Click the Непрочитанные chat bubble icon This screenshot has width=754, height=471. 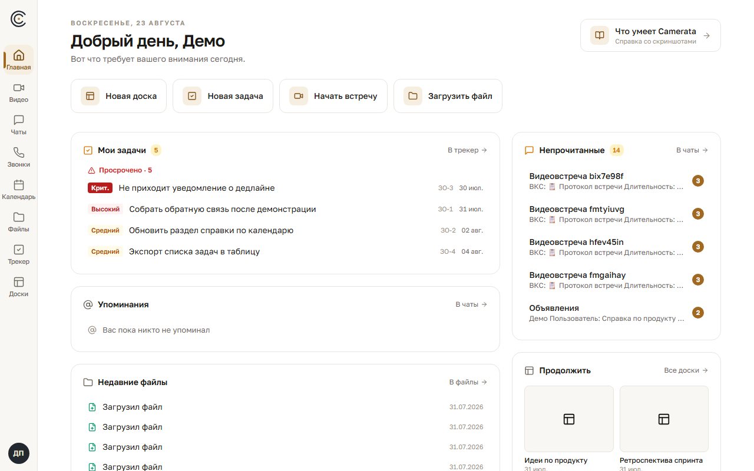529,150
